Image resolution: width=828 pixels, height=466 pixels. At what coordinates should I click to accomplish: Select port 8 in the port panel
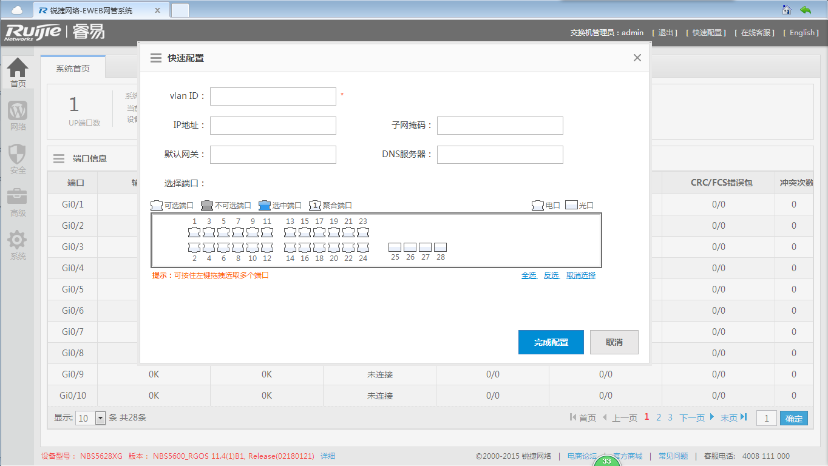point(238,248)
